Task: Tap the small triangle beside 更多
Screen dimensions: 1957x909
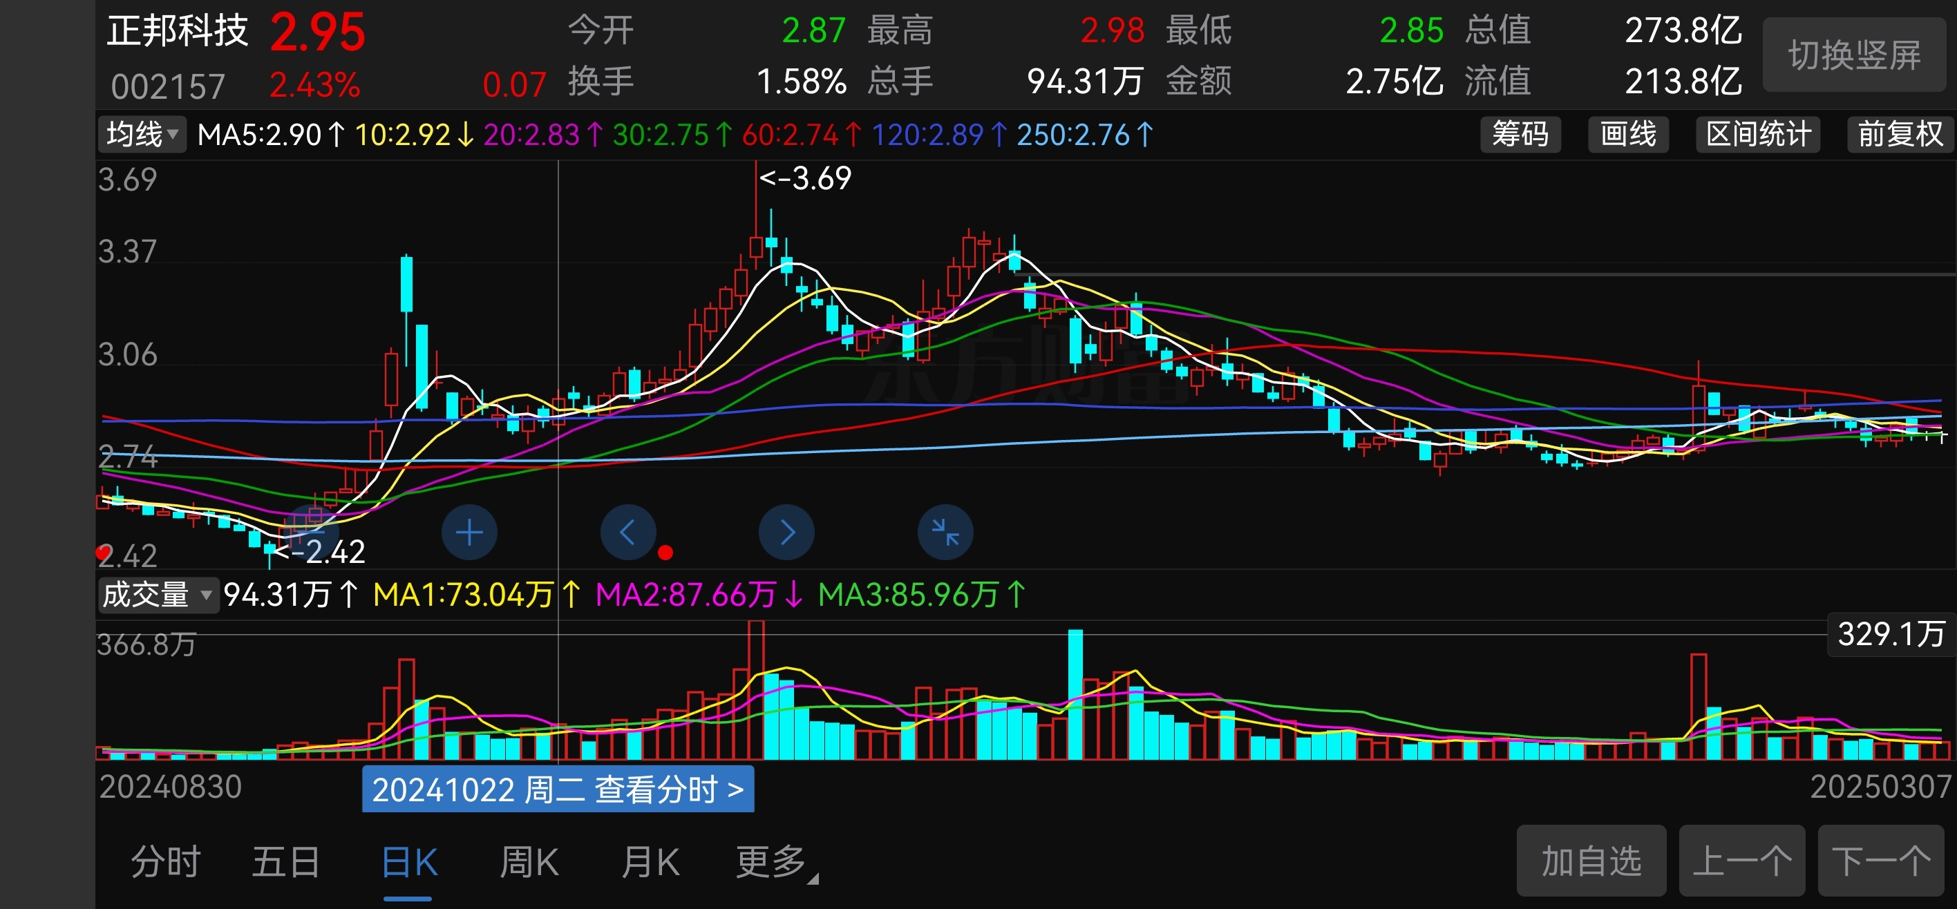Action: click(813, 879)
